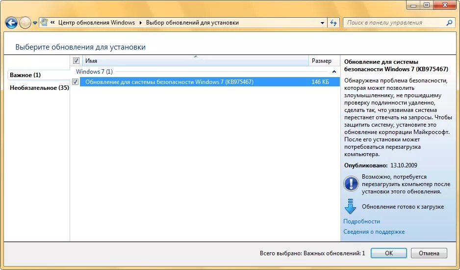
Task: Click the Отмена button
Action: point(429,253)
